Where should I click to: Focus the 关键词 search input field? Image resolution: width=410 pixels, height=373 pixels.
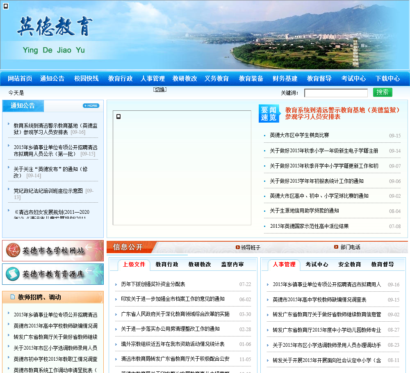coord(336,93)
